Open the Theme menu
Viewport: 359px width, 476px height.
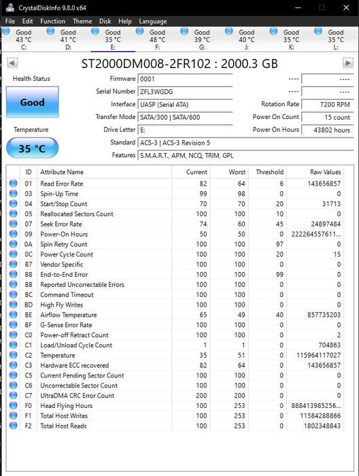tap(82, 21)
